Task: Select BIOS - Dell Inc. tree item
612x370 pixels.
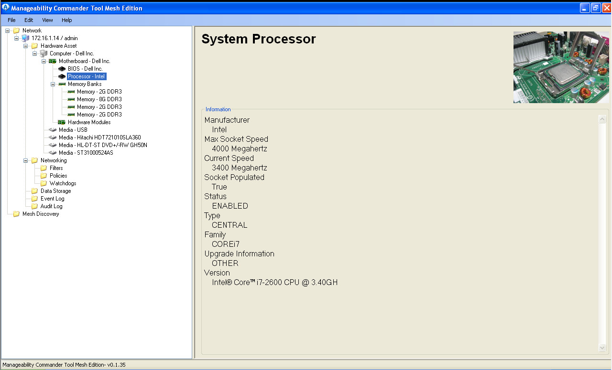Action: (85, 69)
